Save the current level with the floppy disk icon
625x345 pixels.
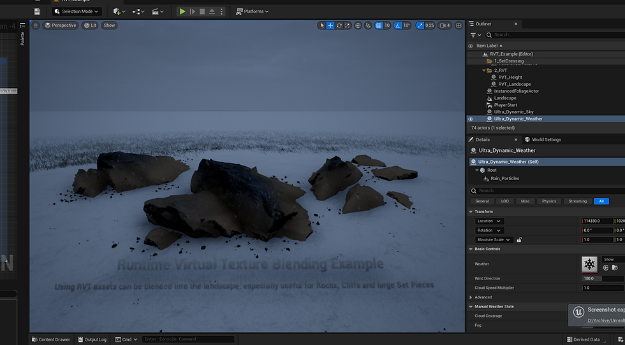[37, 11]
